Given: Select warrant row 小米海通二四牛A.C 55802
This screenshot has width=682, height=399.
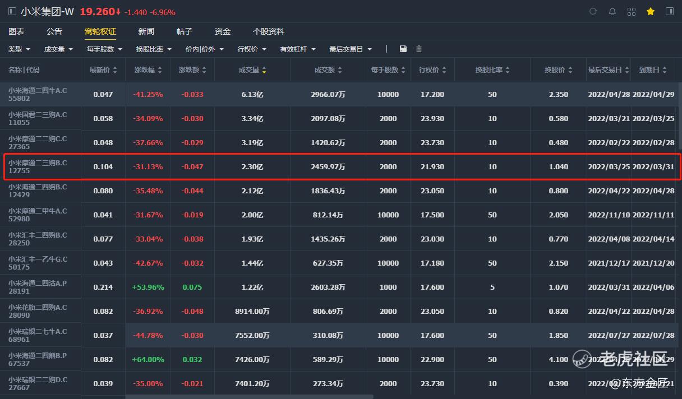Looking at the screenshot, I should point(339,94).
